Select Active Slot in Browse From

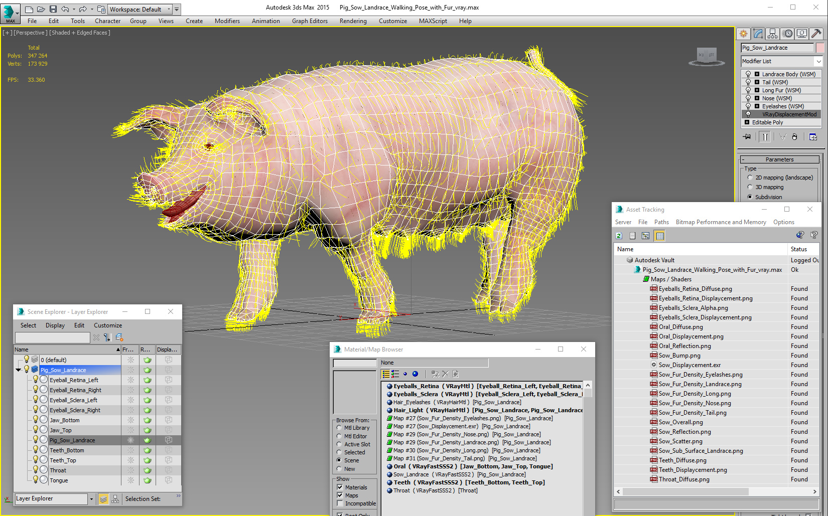pos(339,444)
